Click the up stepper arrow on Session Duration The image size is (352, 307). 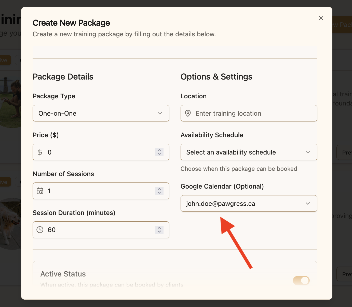159,228
